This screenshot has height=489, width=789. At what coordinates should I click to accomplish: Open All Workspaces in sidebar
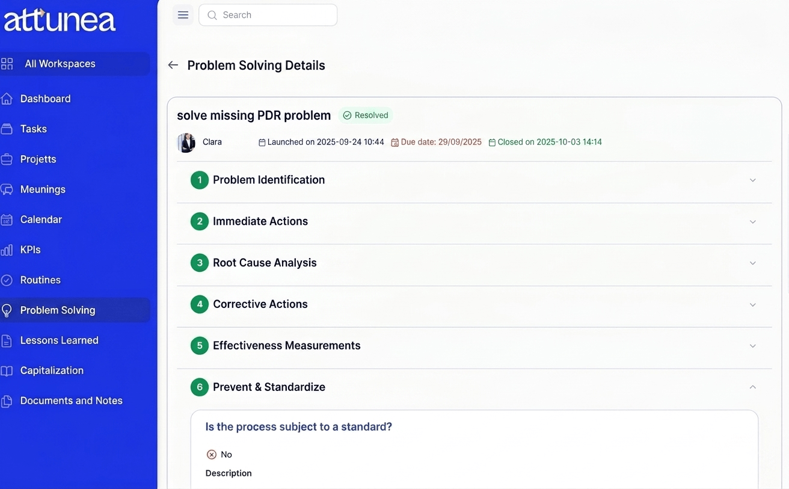pyautogui.click(x=75, y=64)
